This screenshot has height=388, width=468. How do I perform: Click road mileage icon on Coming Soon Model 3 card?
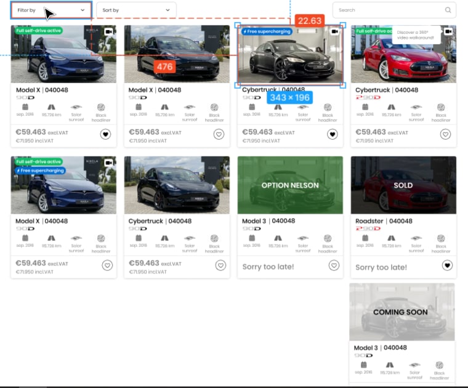pyautogui.click(x=390, y=365)
